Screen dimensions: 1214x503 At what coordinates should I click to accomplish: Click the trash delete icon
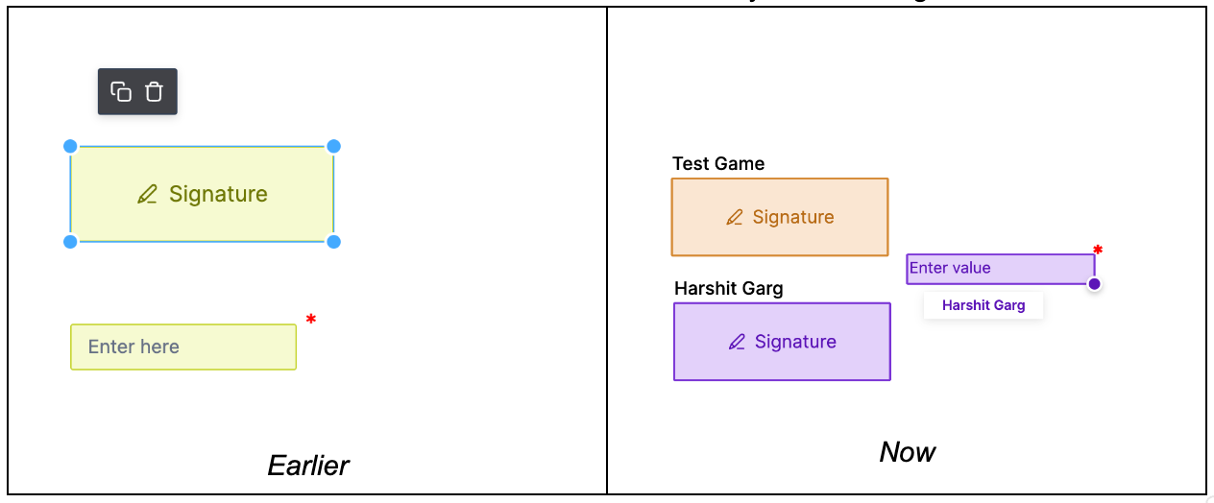point(154,91)
